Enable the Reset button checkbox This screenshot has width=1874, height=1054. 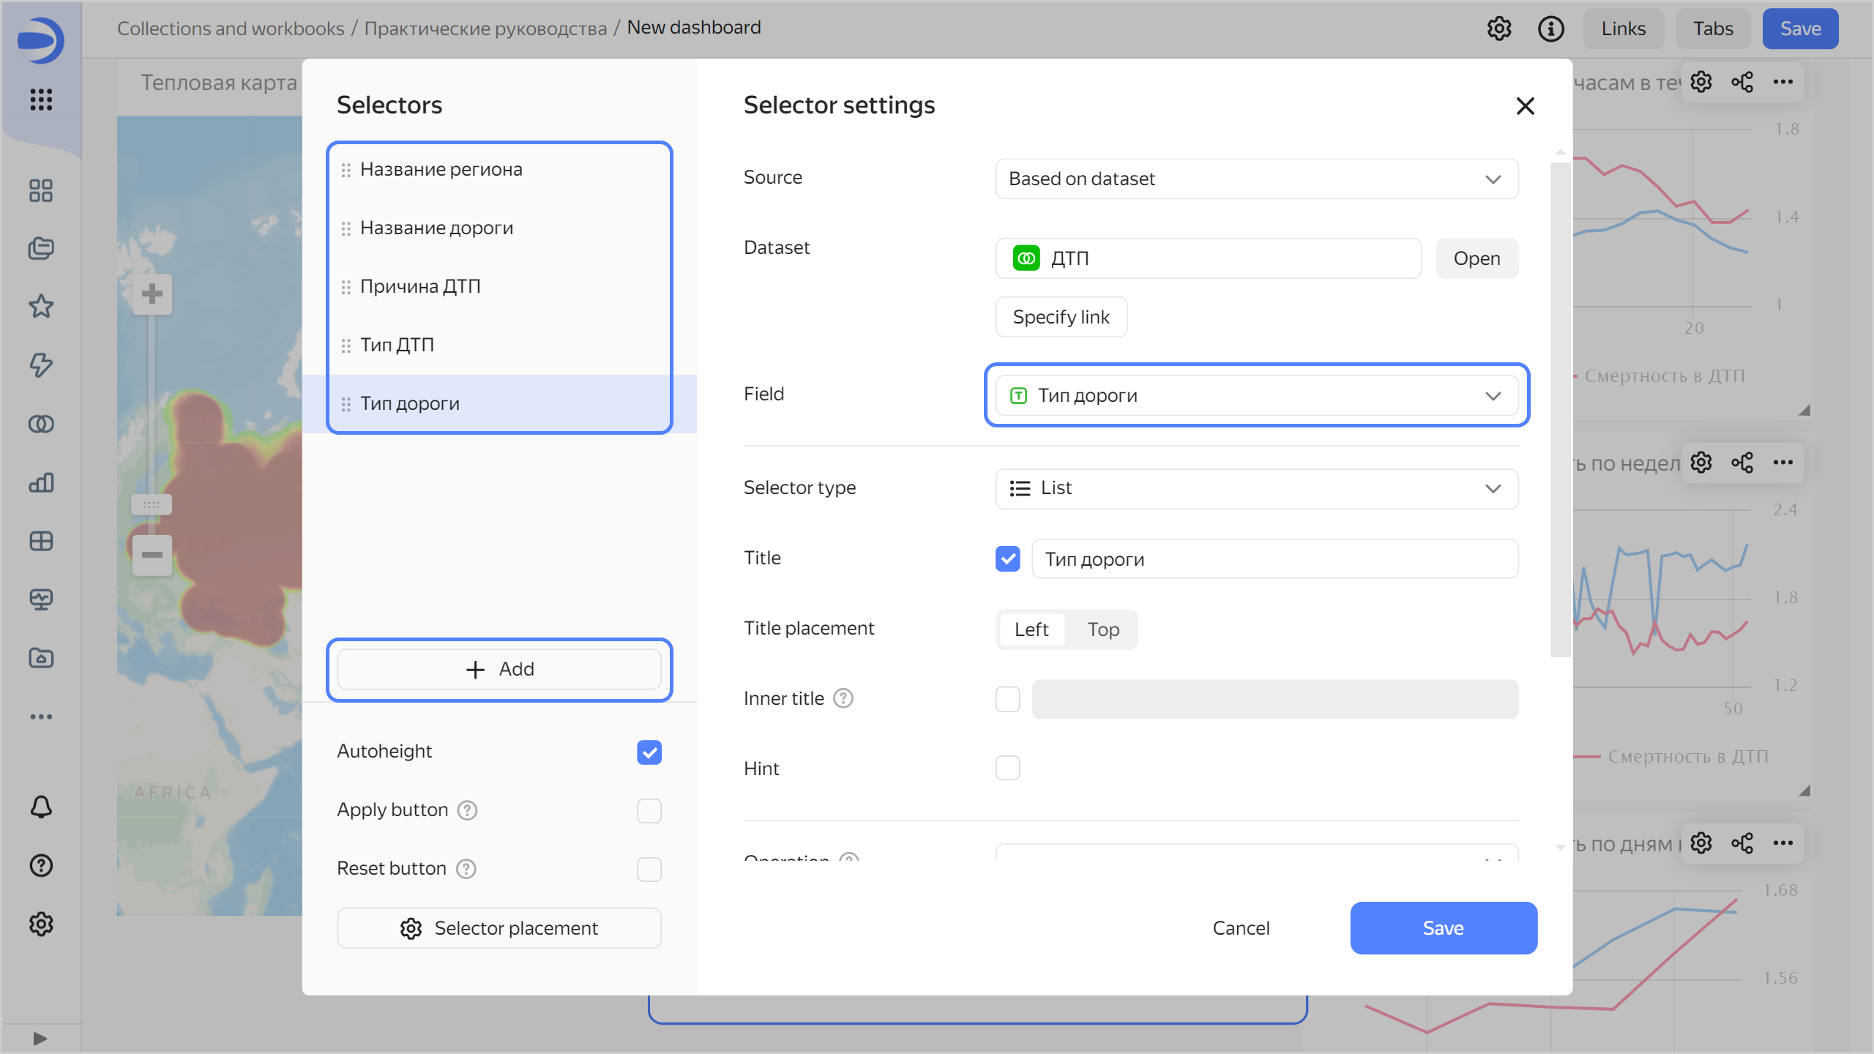point(649,869)
